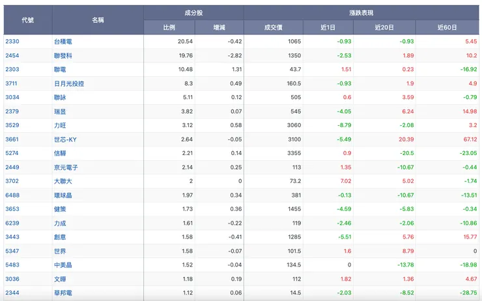Open the 世芯-KY stock link
This screenshot has height=301, width=482.
pyautogui.click(x=66, y=139)
